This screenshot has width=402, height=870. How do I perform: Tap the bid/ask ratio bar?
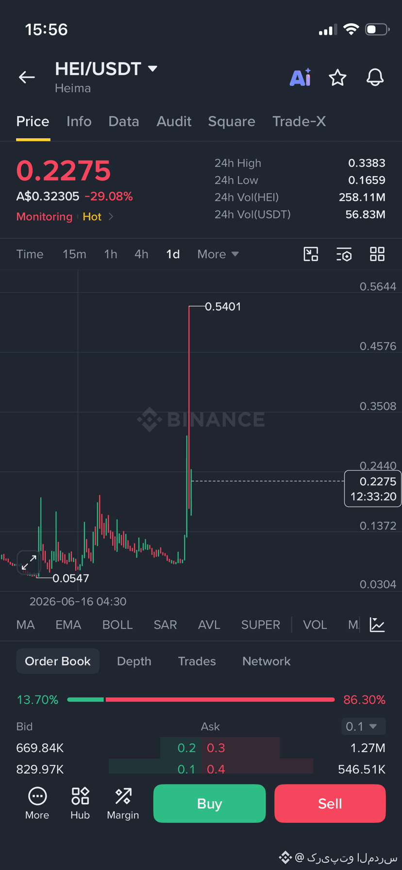(201, 700)
